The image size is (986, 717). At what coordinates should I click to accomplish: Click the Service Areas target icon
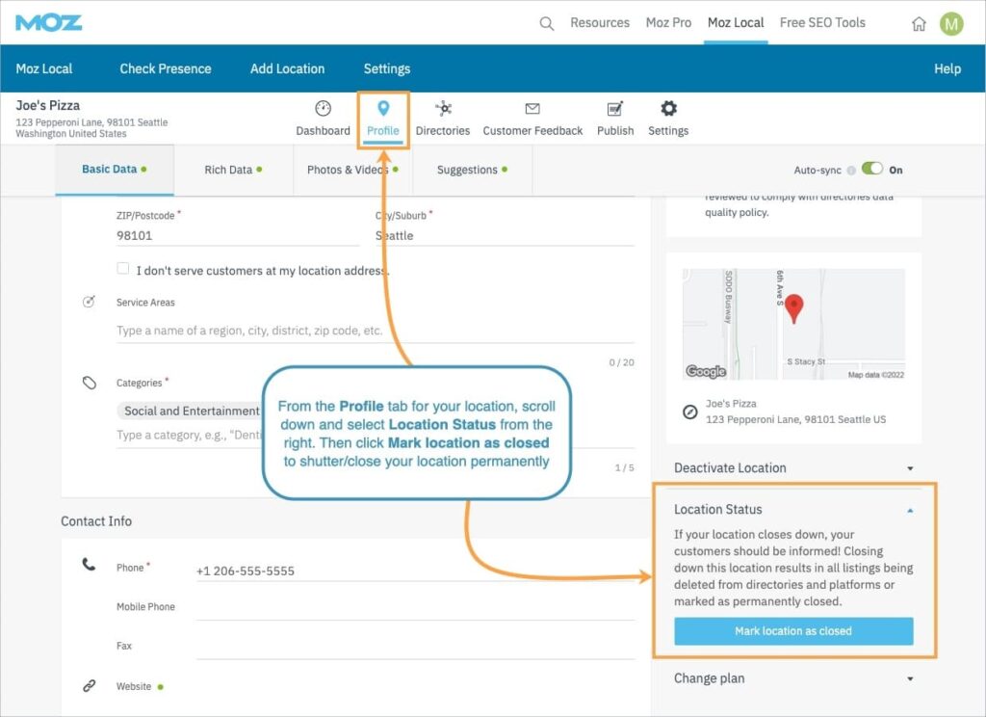(90, 302)
